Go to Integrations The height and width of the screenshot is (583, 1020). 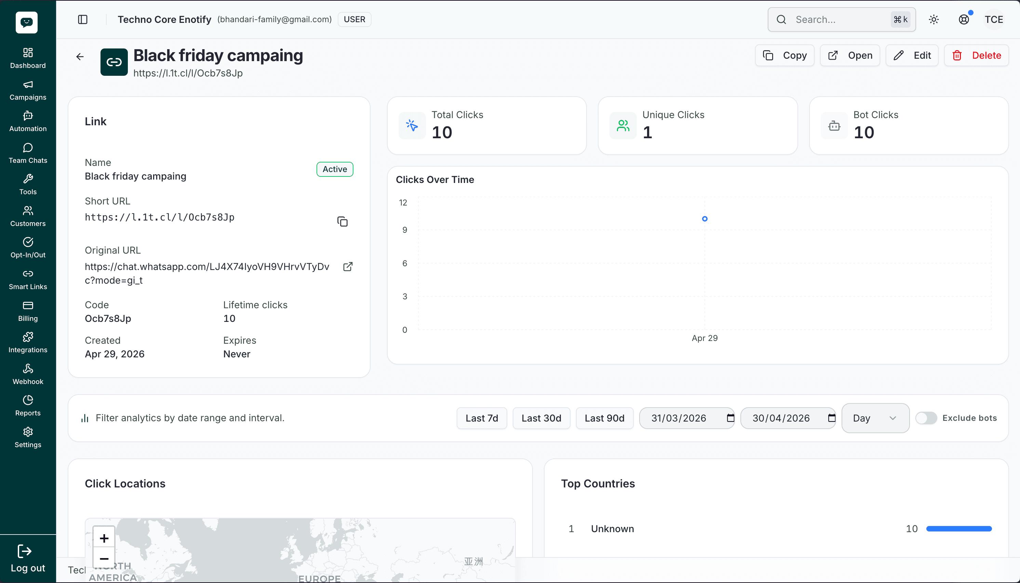(28, 343)
